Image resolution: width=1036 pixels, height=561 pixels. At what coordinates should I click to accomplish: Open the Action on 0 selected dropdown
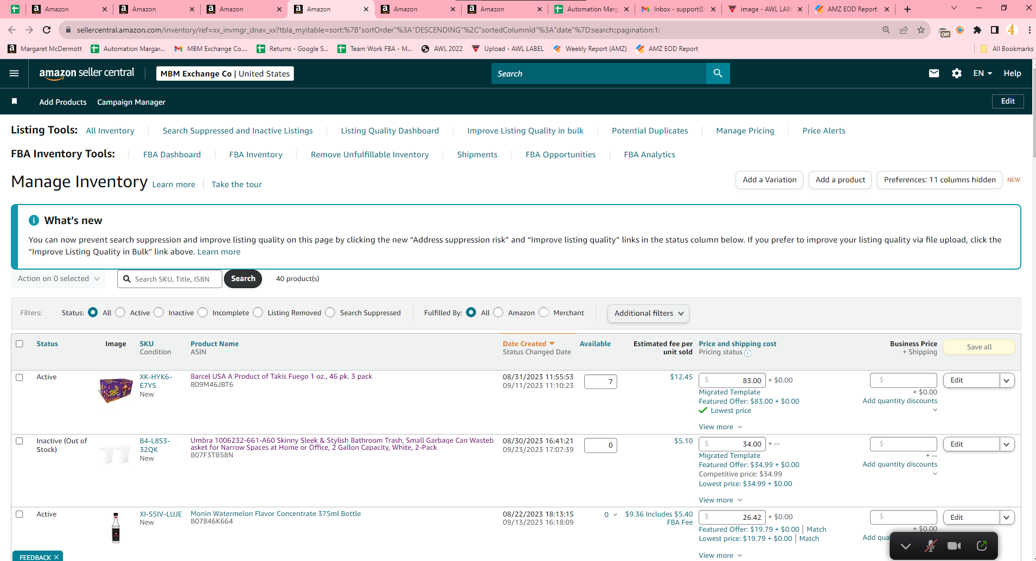coord(59,279)
